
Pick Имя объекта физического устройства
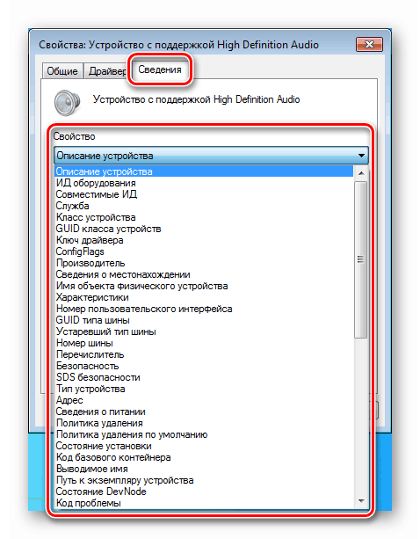point(204,286)
